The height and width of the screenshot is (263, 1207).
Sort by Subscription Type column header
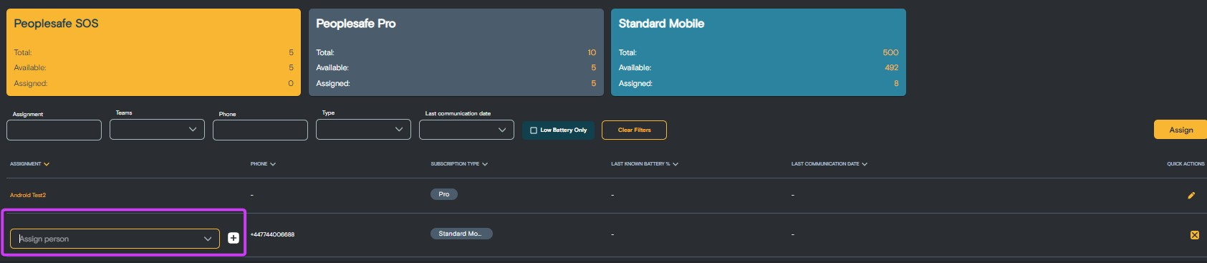(x=459, y=164)
